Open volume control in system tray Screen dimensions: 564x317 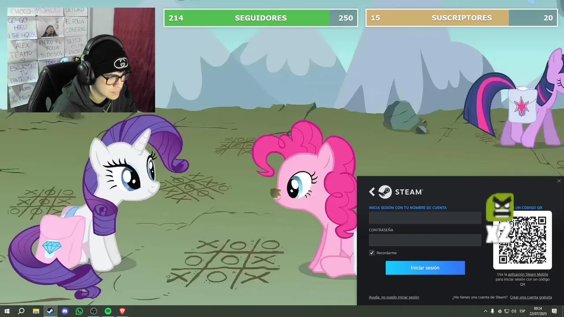[514, 311]
